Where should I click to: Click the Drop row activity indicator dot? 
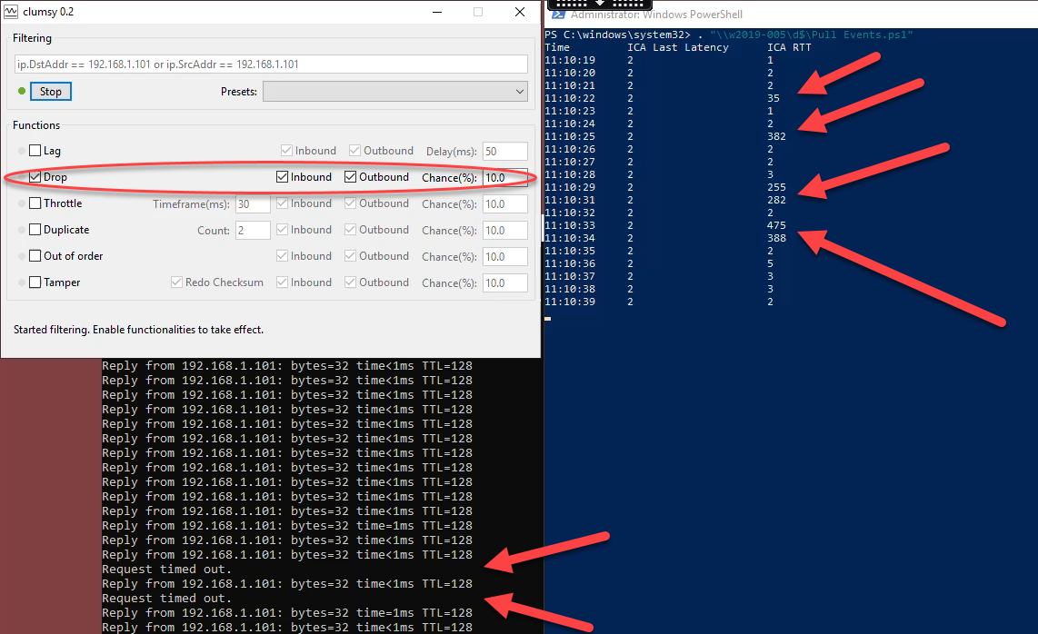[22, 177]
